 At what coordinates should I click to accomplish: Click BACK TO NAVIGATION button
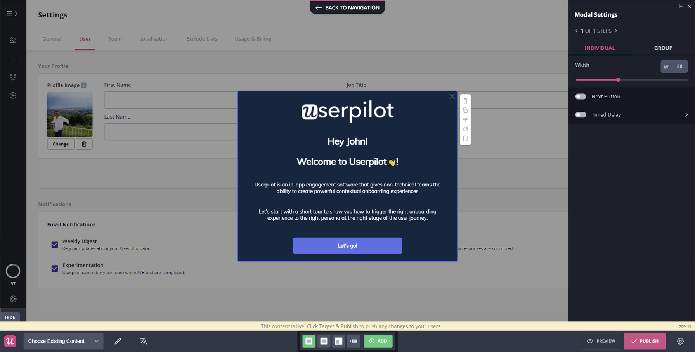click(x=347, y=7)
